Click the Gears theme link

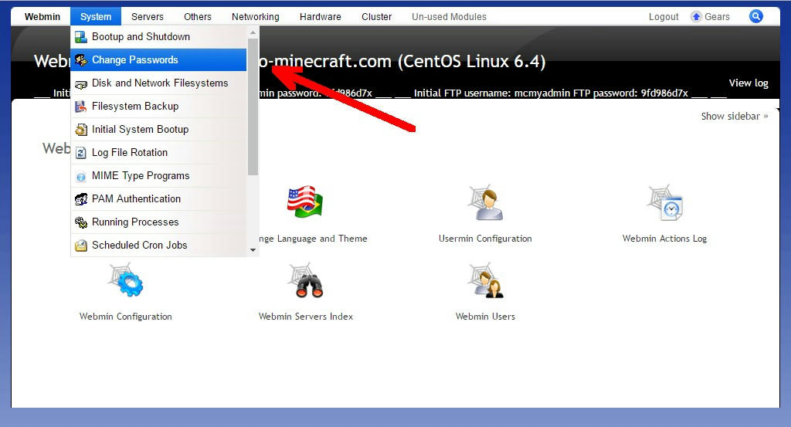(x=717, y=17)
